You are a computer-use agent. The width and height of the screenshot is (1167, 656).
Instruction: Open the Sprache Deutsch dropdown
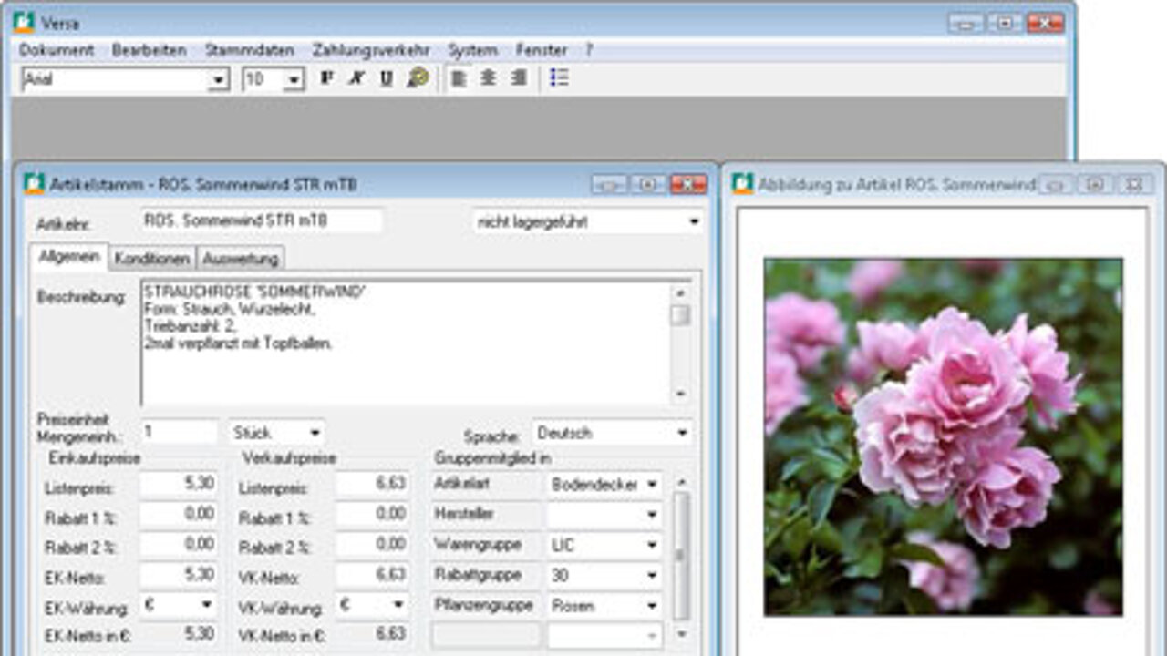683,432
